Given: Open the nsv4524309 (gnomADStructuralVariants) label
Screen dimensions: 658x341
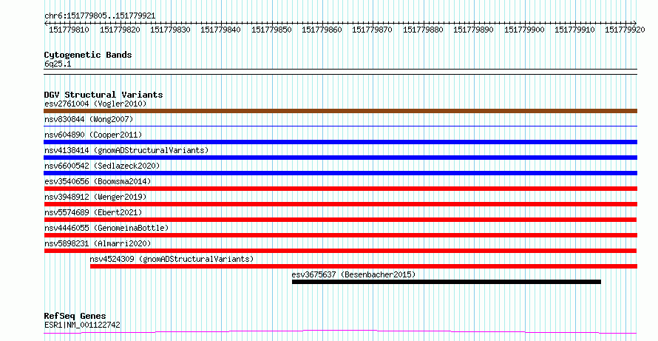Looking at the screenshot, I should (x=172, y=259).
